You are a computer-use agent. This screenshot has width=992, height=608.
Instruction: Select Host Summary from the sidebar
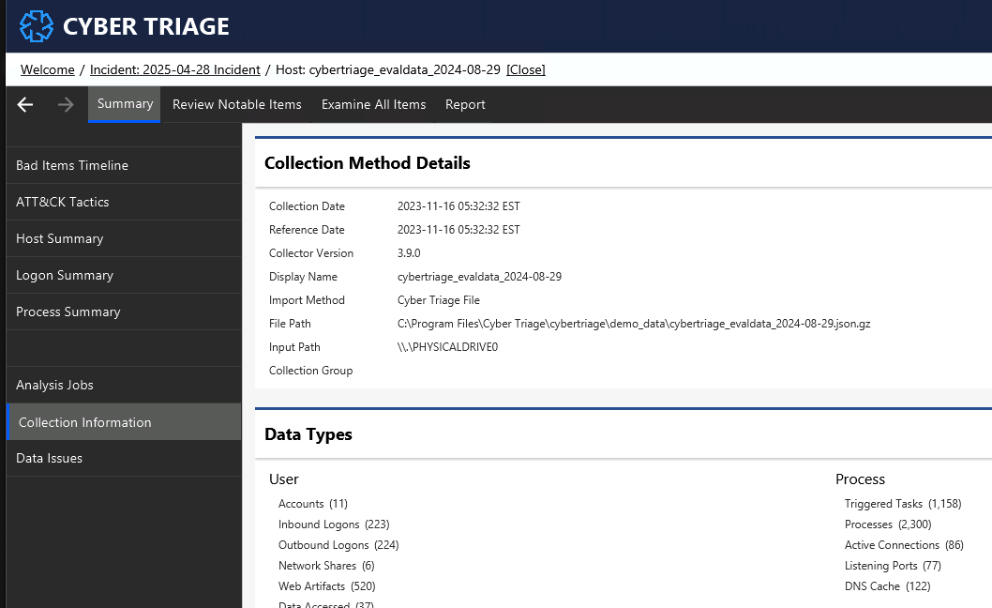click(x=59, y=238)
